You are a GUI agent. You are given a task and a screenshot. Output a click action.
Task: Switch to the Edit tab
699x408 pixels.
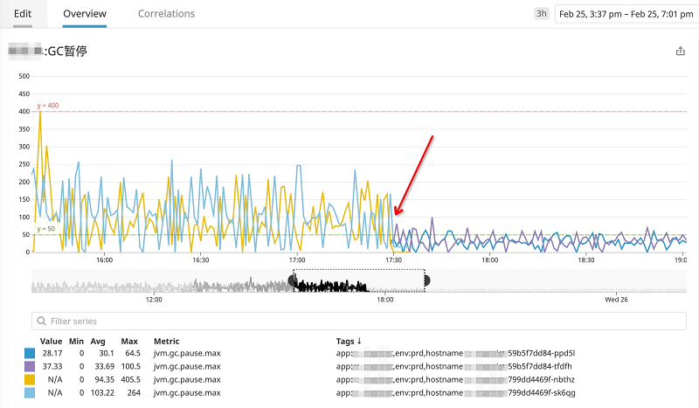pyautogui.click(x=23, y=14)
